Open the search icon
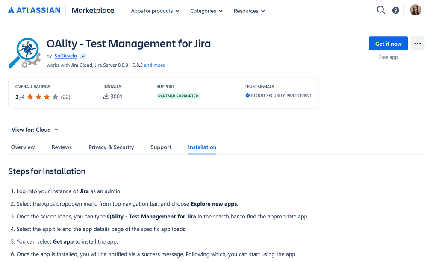This screenshot has width=427, height=262. (x=380, y=9)
